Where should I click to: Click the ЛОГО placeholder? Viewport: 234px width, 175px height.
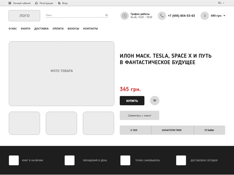pos(24,16)
